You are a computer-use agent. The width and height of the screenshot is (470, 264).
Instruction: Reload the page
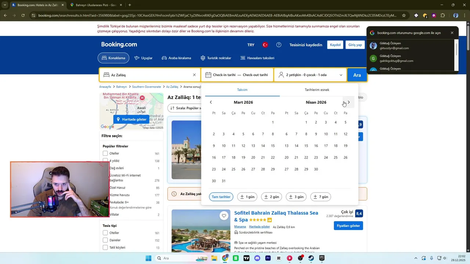(23, 15)
